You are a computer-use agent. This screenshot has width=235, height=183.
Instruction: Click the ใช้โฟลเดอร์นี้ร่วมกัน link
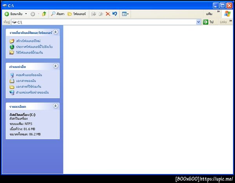(x=29, y=53)
